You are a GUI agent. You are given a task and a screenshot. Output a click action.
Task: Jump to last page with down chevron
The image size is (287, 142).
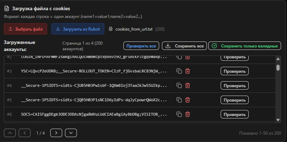(71, 133)
